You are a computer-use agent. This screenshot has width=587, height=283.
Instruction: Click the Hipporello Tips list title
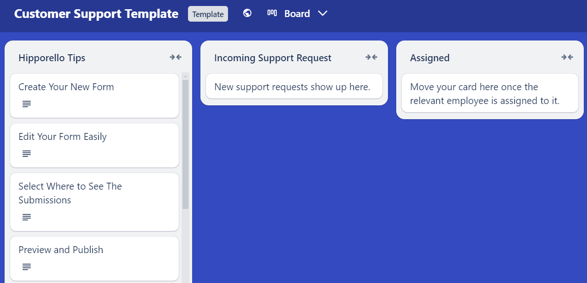[x=52, y=58]
